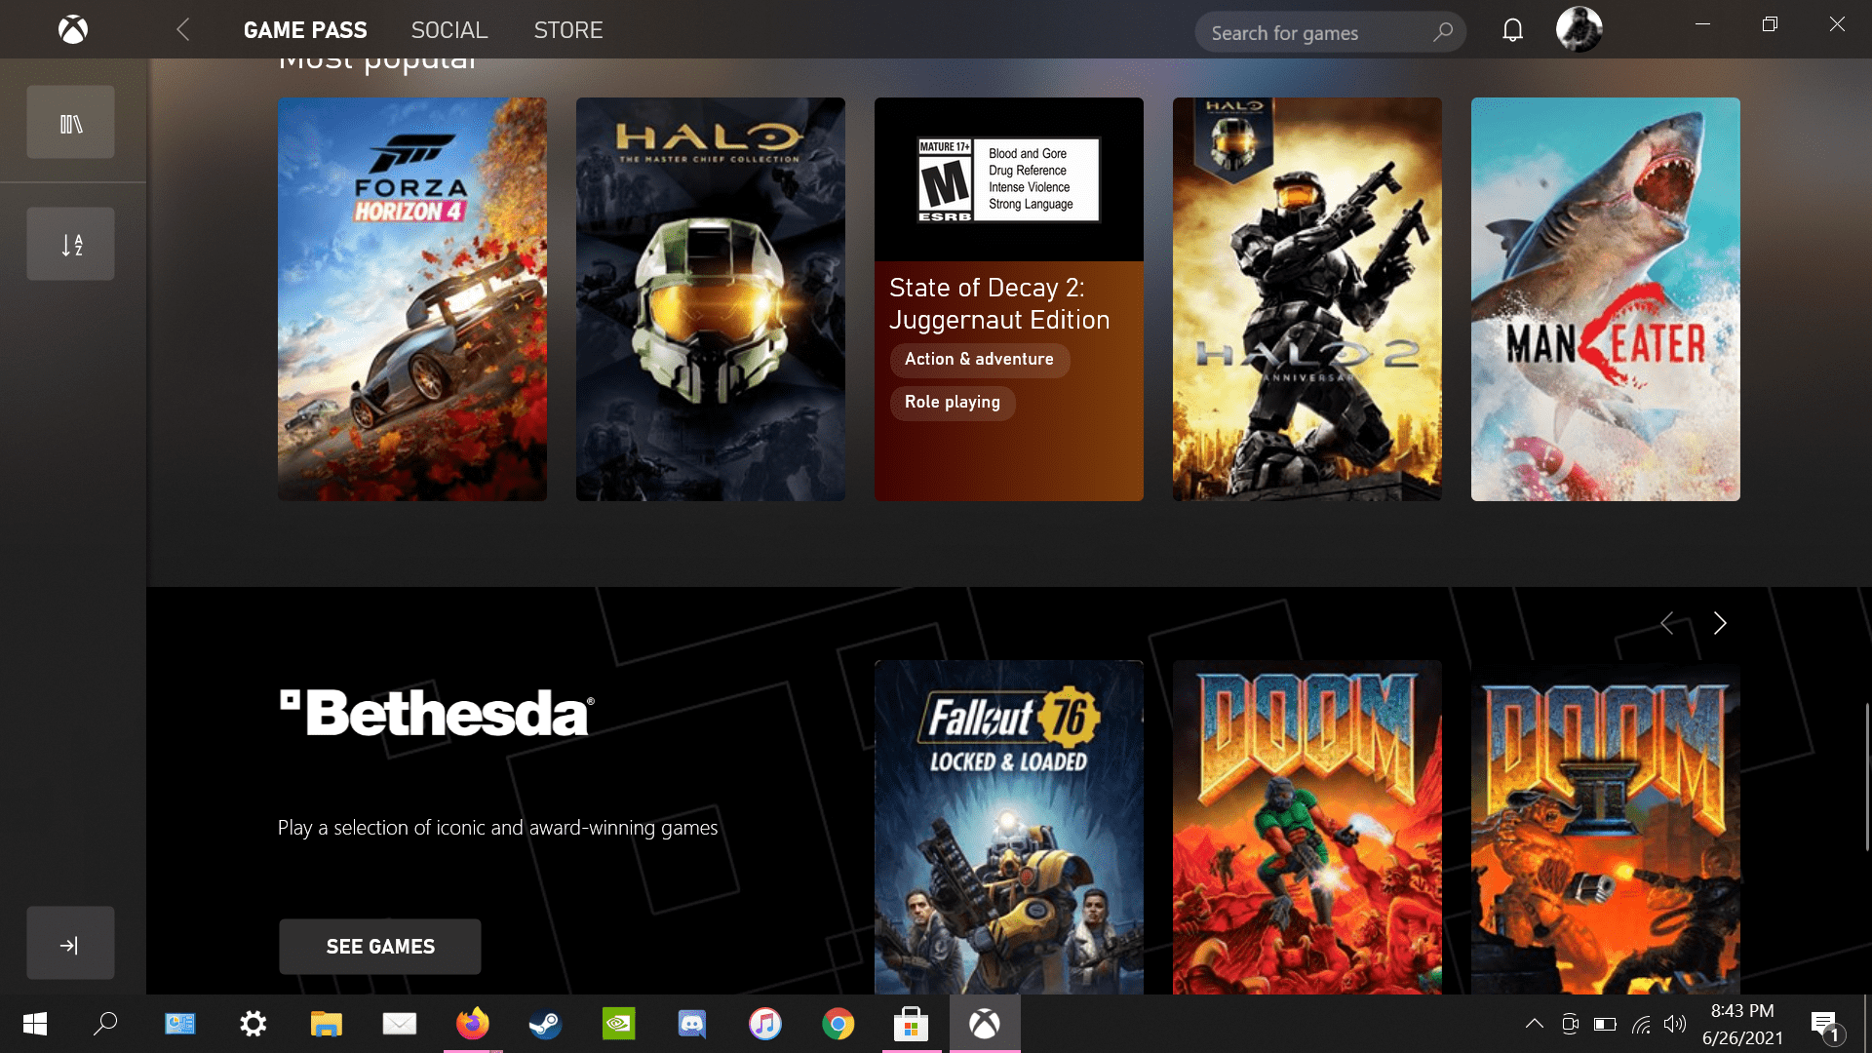Expand the sidebar with the arrow icon
The image size is (1872, 1053).
pyautogui.click(x=70, y=944)
